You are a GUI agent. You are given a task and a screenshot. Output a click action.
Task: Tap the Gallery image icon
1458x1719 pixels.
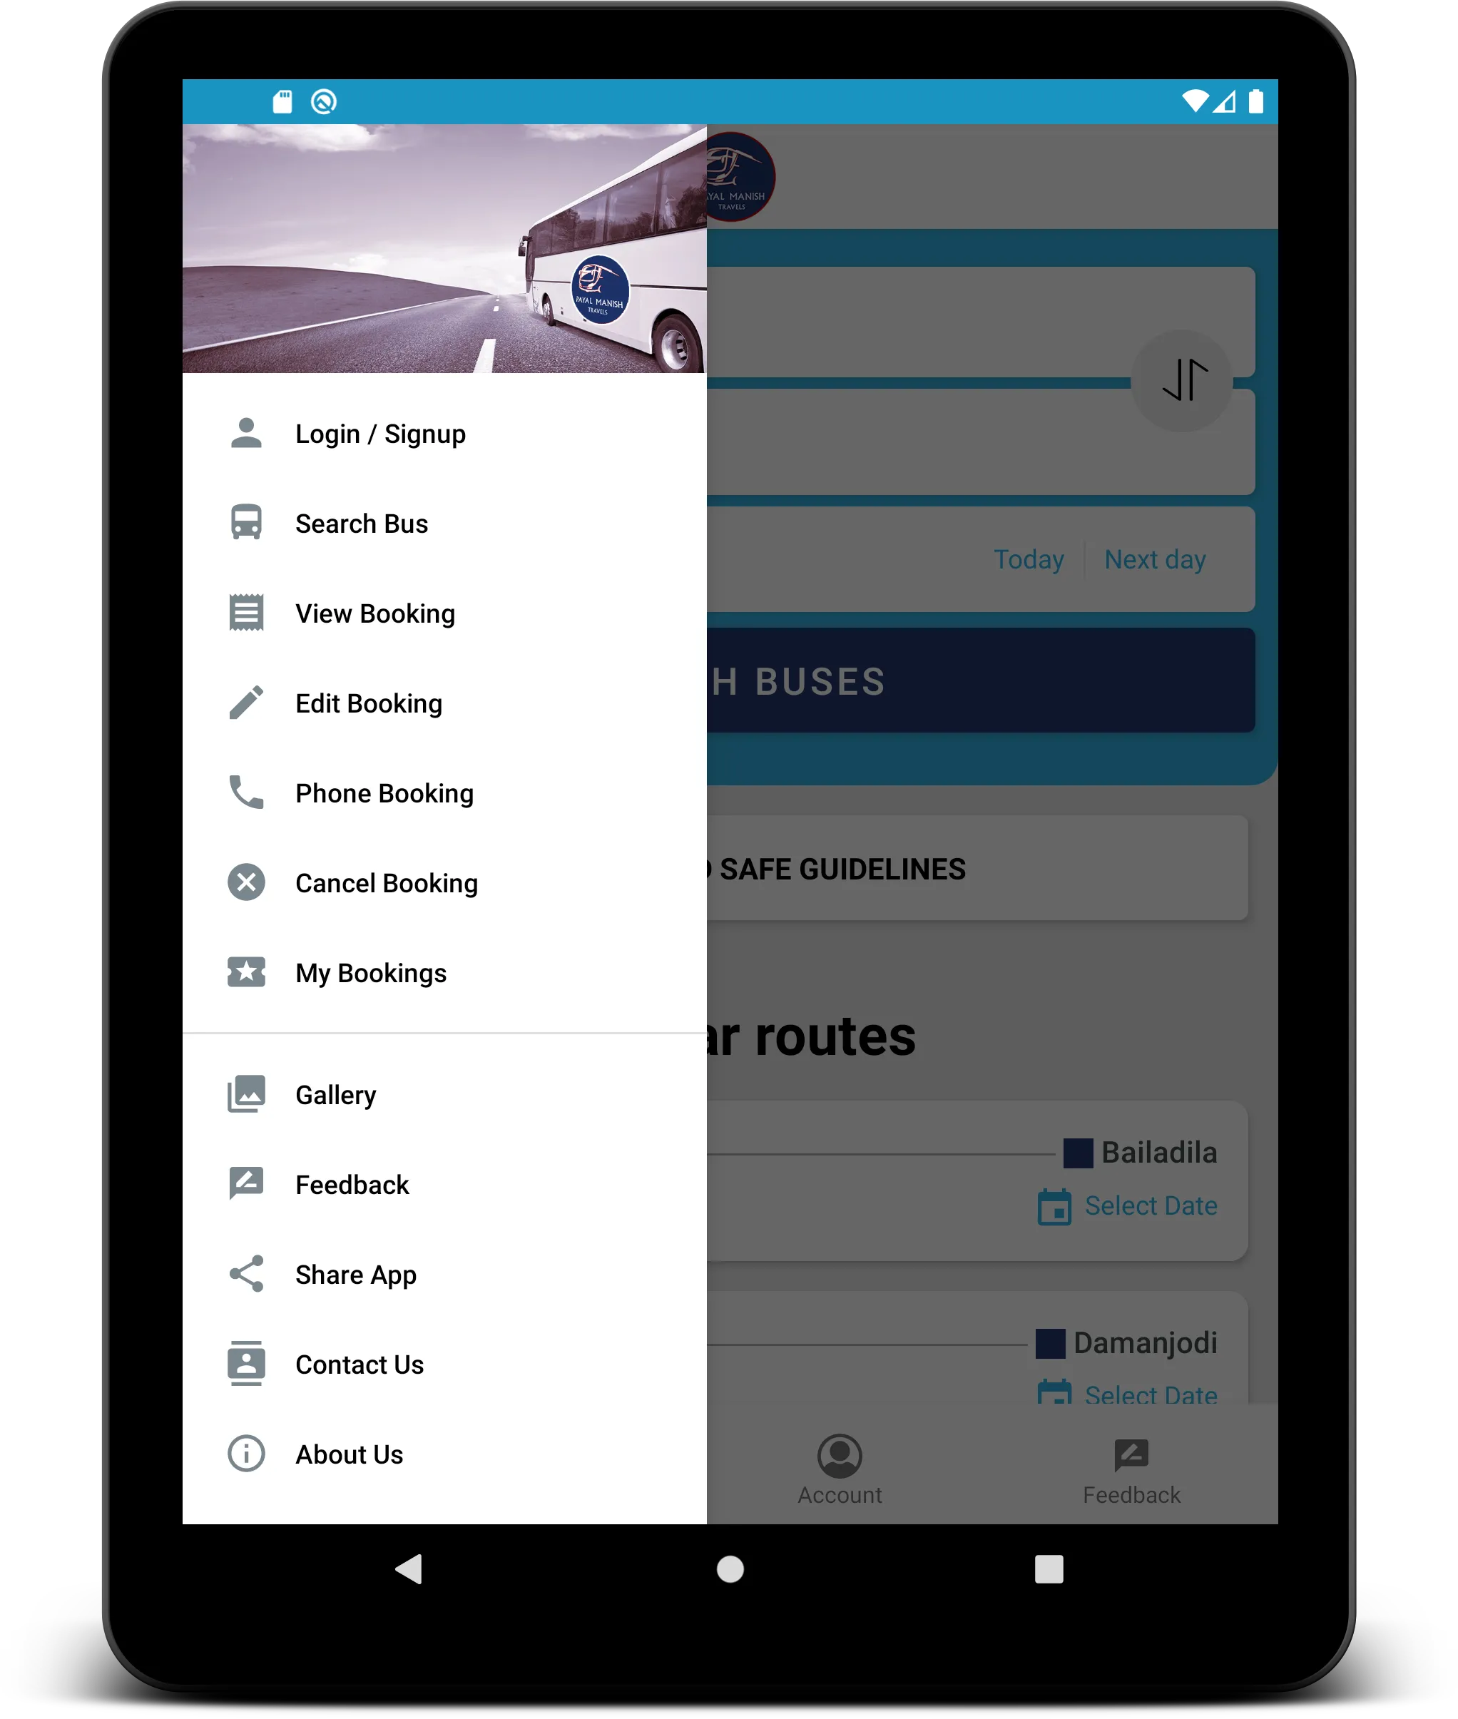point(248,1094)
